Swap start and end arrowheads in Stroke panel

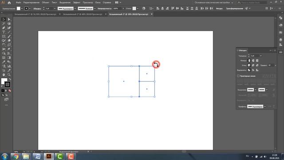[274, 90]
